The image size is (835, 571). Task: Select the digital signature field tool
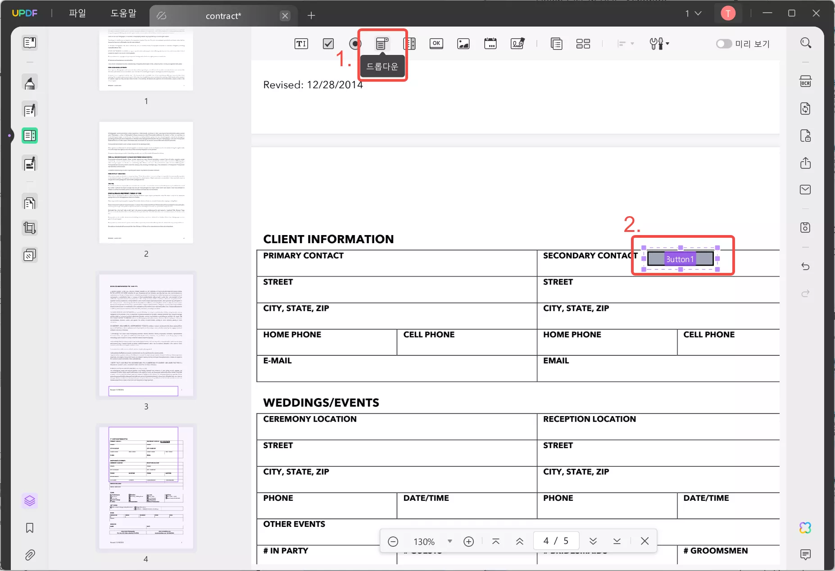pyautogui.click(x=517, y=44)
